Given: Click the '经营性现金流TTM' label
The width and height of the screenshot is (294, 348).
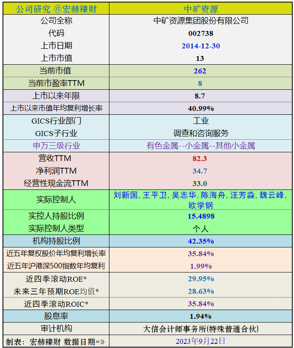Looking at the screenshot, I should (56, 183).
